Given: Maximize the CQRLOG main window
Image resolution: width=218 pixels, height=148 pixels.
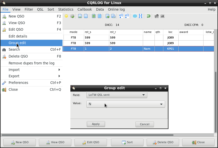Looking at the screenshot, I should point(210,3).
